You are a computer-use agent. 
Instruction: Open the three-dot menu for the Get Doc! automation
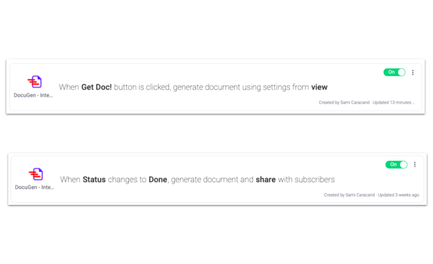click(x=413, y=72)
